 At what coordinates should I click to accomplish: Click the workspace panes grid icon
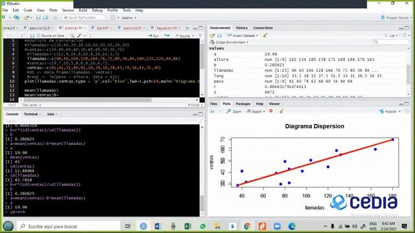point(113,17)
